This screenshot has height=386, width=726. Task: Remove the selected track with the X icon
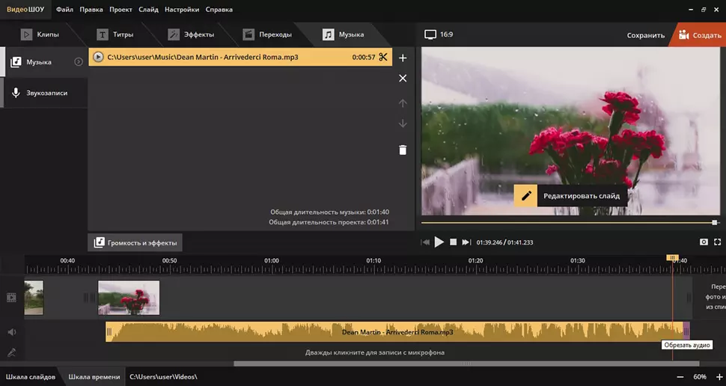(x=403, y=79)
